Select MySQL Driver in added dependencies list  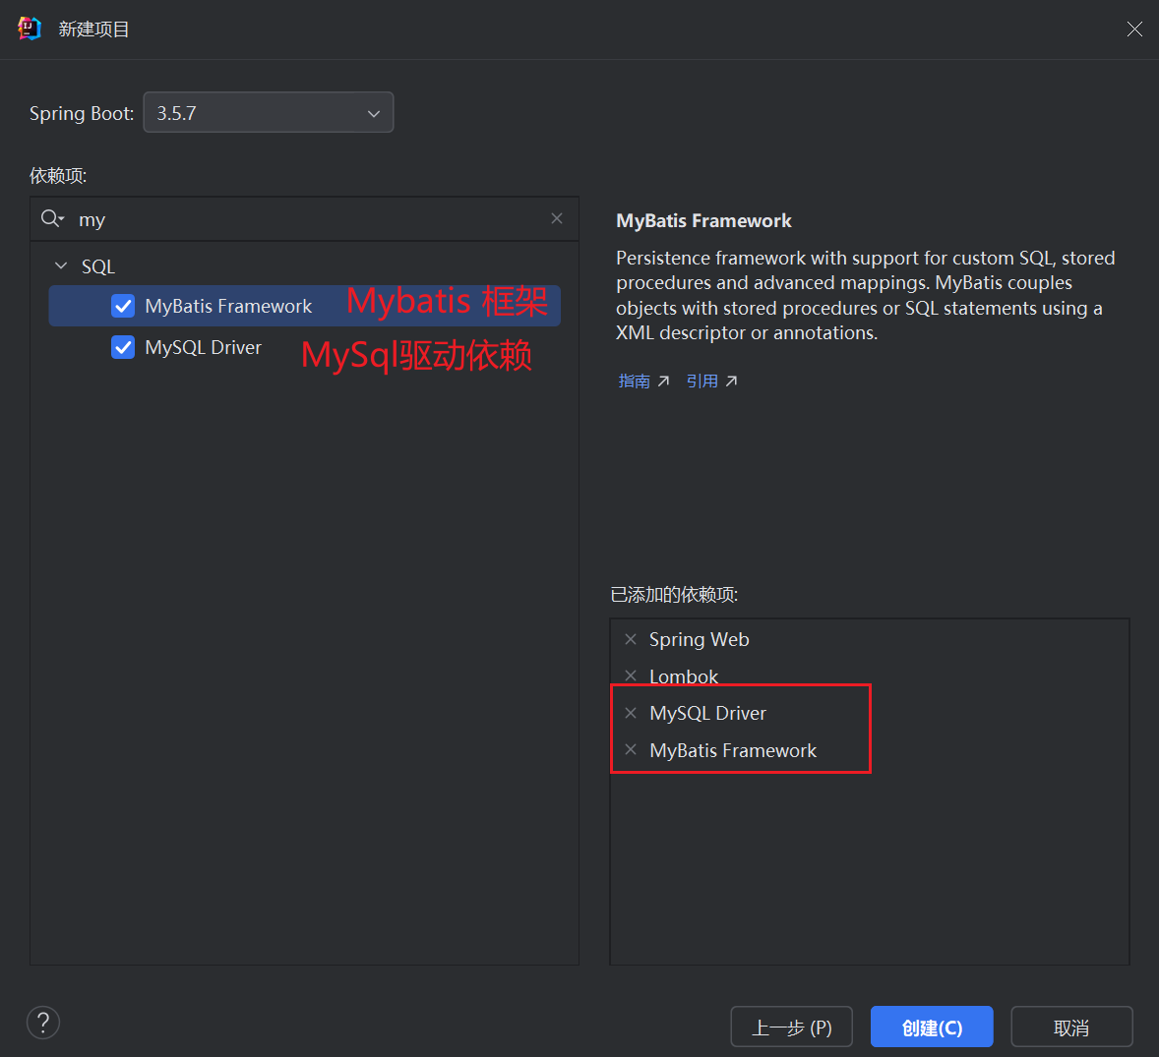coord(708,714)
